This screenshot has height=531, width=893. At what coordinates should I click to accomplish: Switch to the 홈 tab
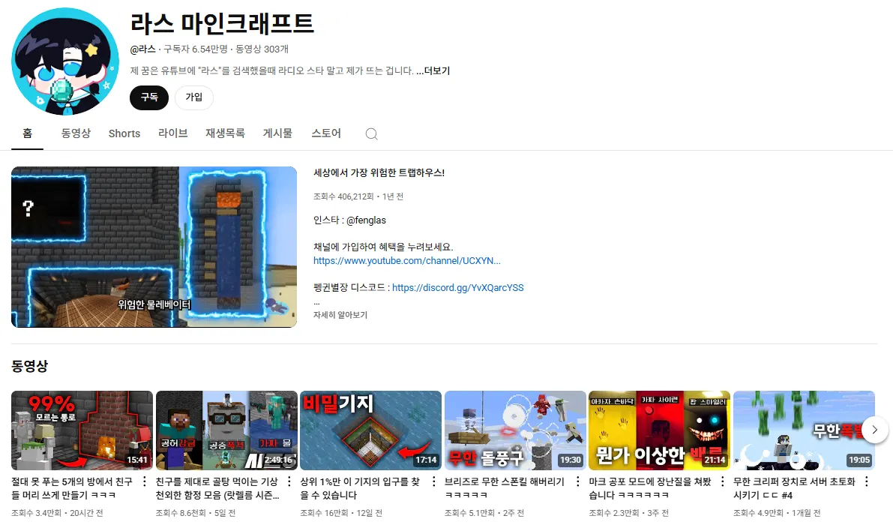click(27, 133)
